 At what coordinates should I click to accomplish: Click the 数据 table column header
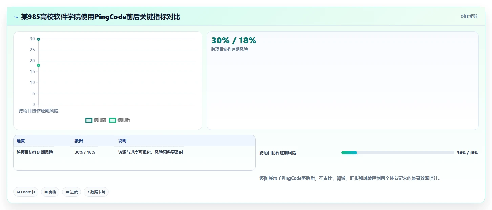[x=79, y=141]
